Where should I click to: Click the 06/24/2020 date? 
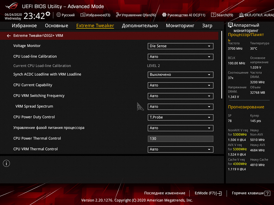click(13, 14)
